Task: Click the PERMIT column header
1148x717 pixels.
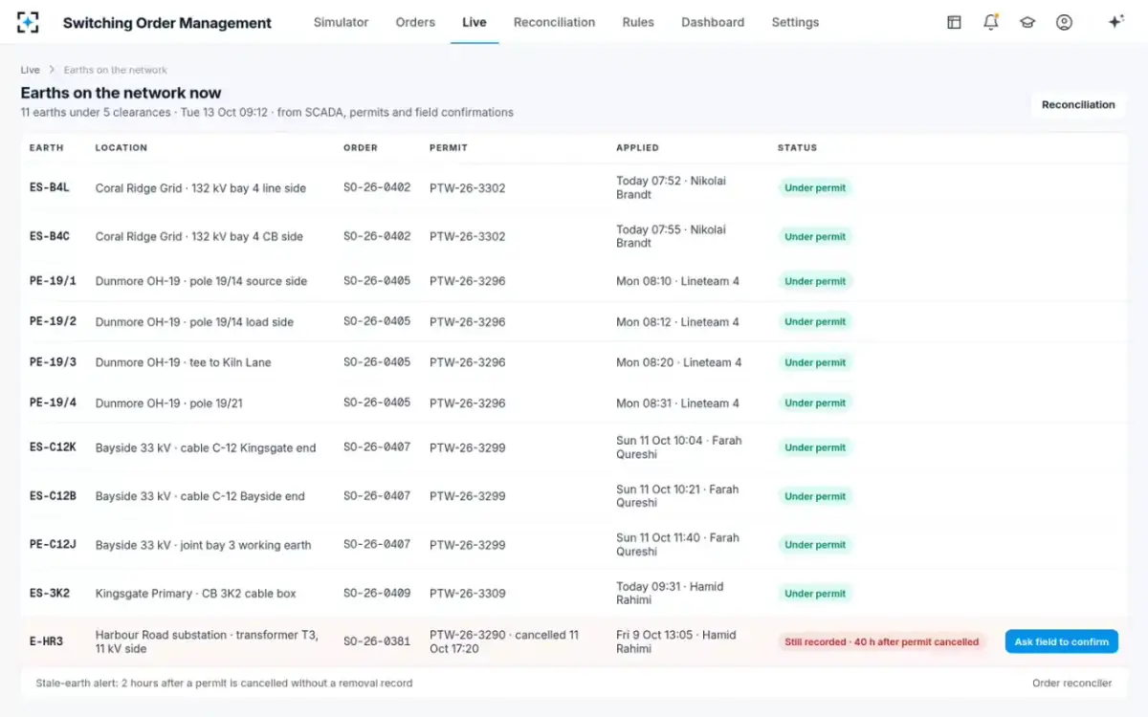Action: tap(448, 148)
